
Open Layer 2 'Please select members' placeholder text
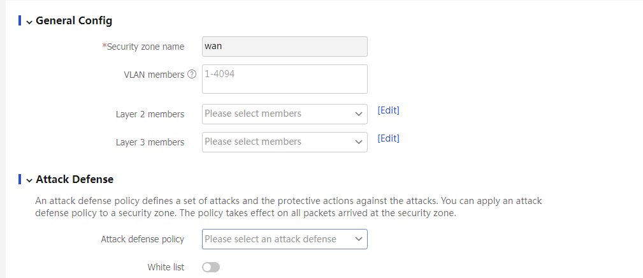(x=253, y=113)
